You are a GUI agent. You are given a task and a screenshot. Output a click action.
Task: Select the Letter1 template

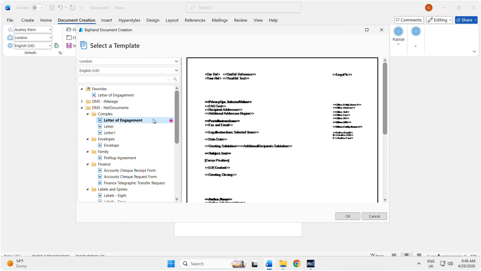110,132
